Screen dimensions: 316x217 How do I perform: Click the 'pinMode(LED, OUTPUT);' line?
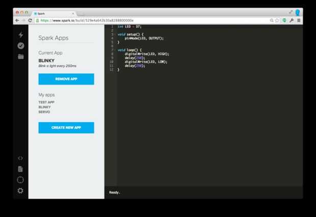pyautogui.click(x=144, y=38)
